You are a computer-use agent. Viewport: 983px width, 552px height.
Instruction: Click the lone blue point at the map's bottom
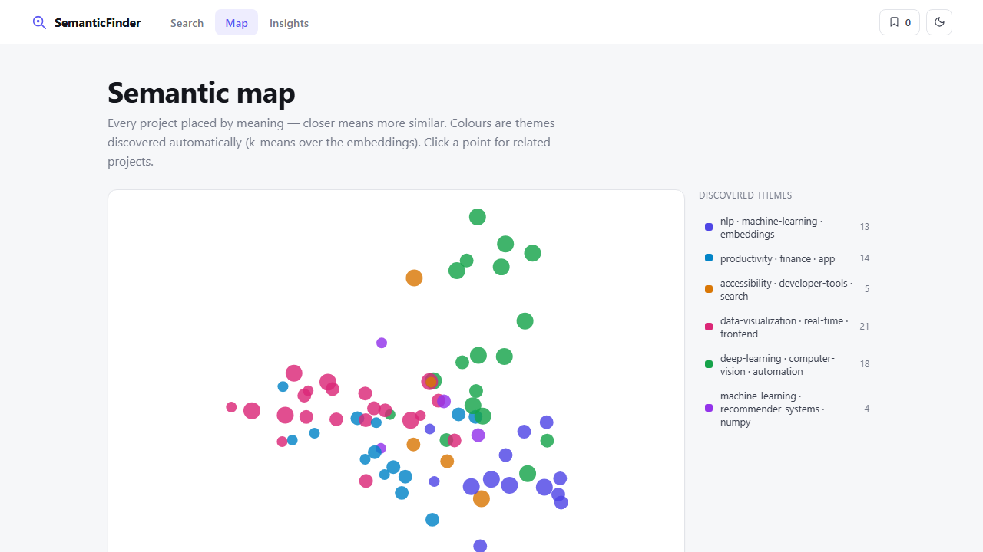pyautogui.click(x=432, y=520)
